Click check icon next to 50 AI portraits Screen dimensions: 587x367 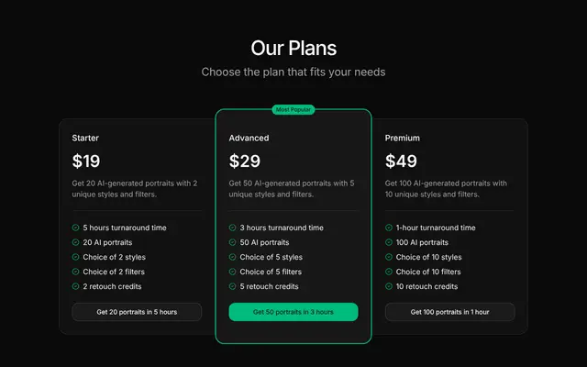point(232,242)
